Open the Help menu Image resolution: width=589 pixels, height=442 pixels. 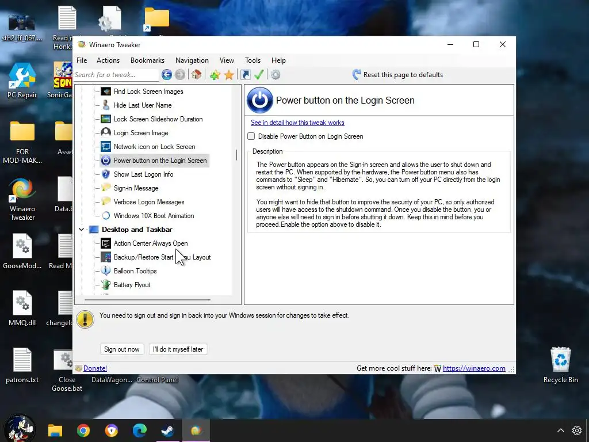coord(279,60)
